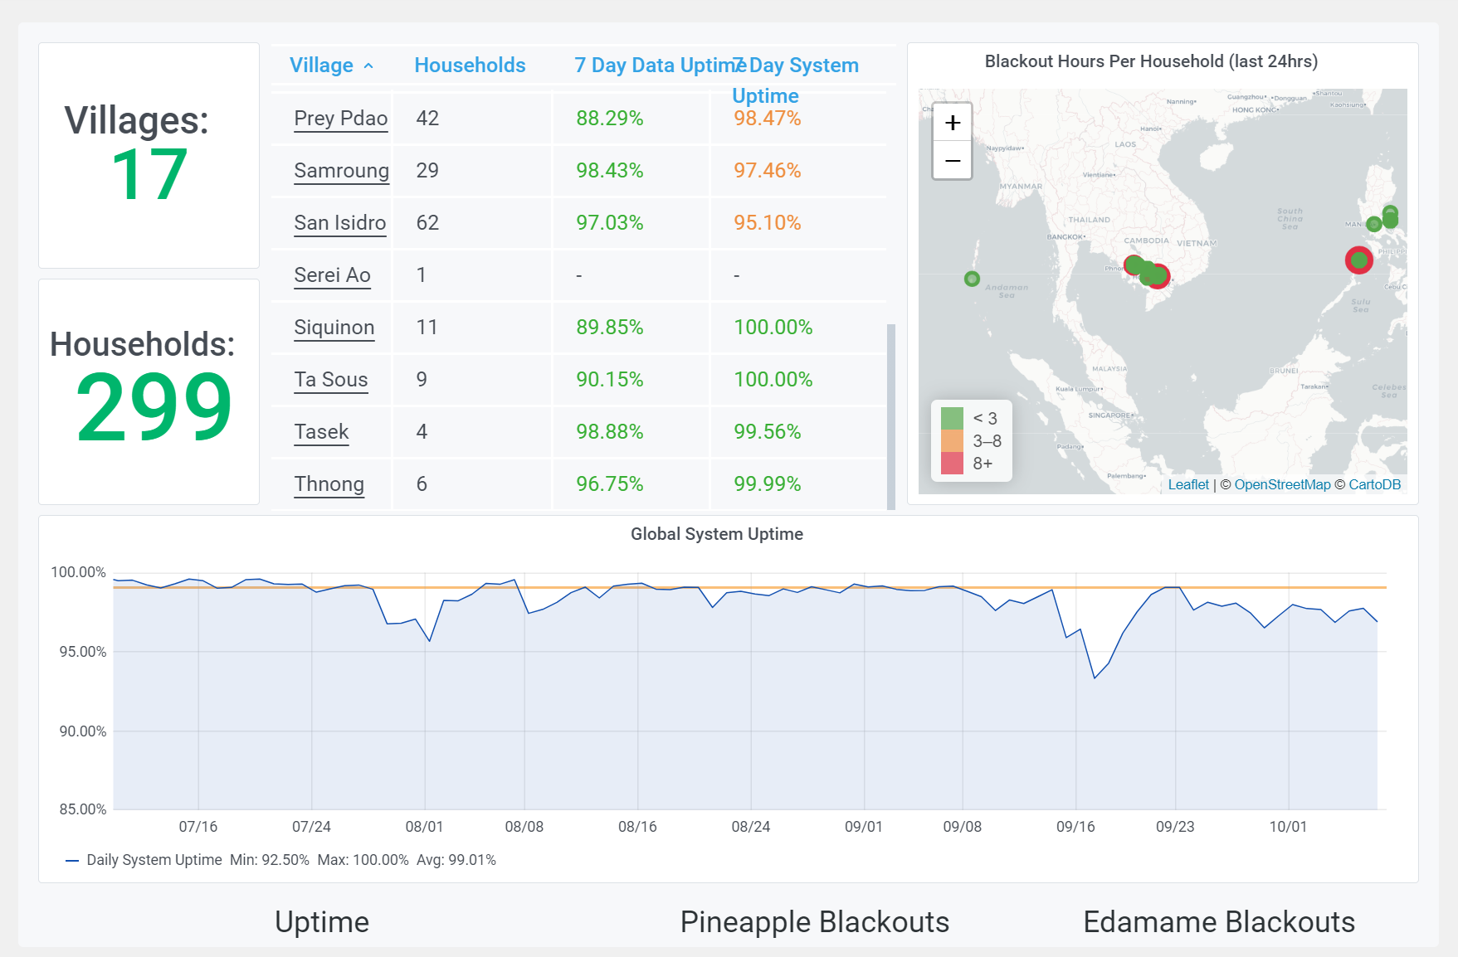The image size is (1458, 957).
Task: Open the Samroung village link
Action: (341, 171)
